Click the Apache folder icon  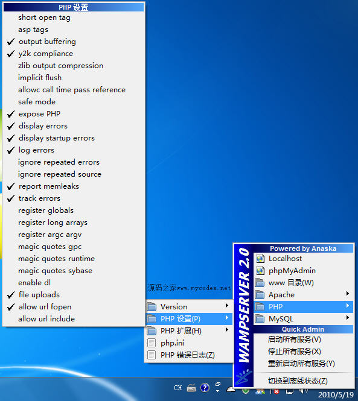coord(260,295)
